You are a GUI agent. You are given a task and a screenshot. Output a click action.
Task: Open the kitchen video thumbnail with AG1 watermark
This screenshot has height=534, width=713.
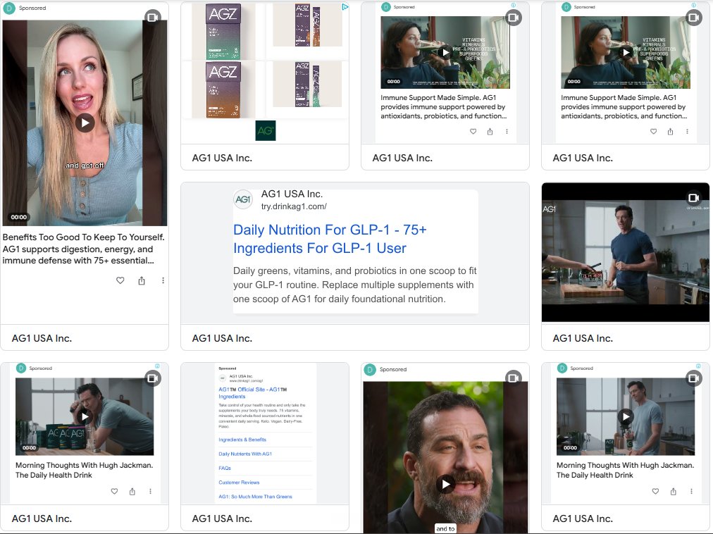click(x=625, y=252)
